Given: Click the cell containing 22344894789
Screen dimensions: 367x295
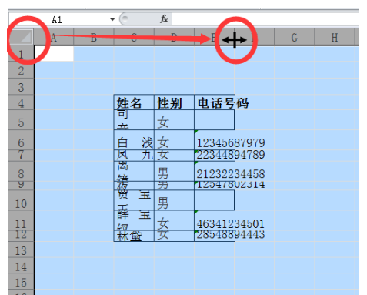Looking at the screenshot, I should pos(215,156).
